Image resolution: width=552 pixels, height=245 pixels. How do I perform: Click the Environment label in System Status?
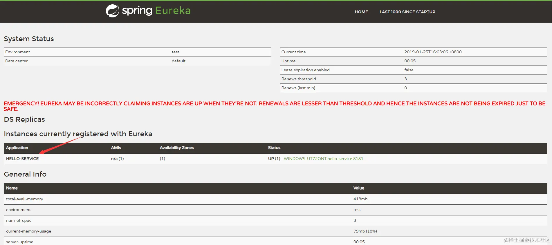[x=17, y=52]
